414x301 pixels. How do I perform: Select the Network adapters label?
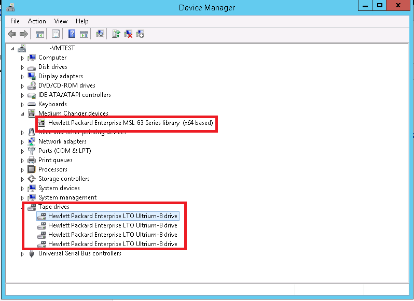pyautogui.click(x=62, y=141)
